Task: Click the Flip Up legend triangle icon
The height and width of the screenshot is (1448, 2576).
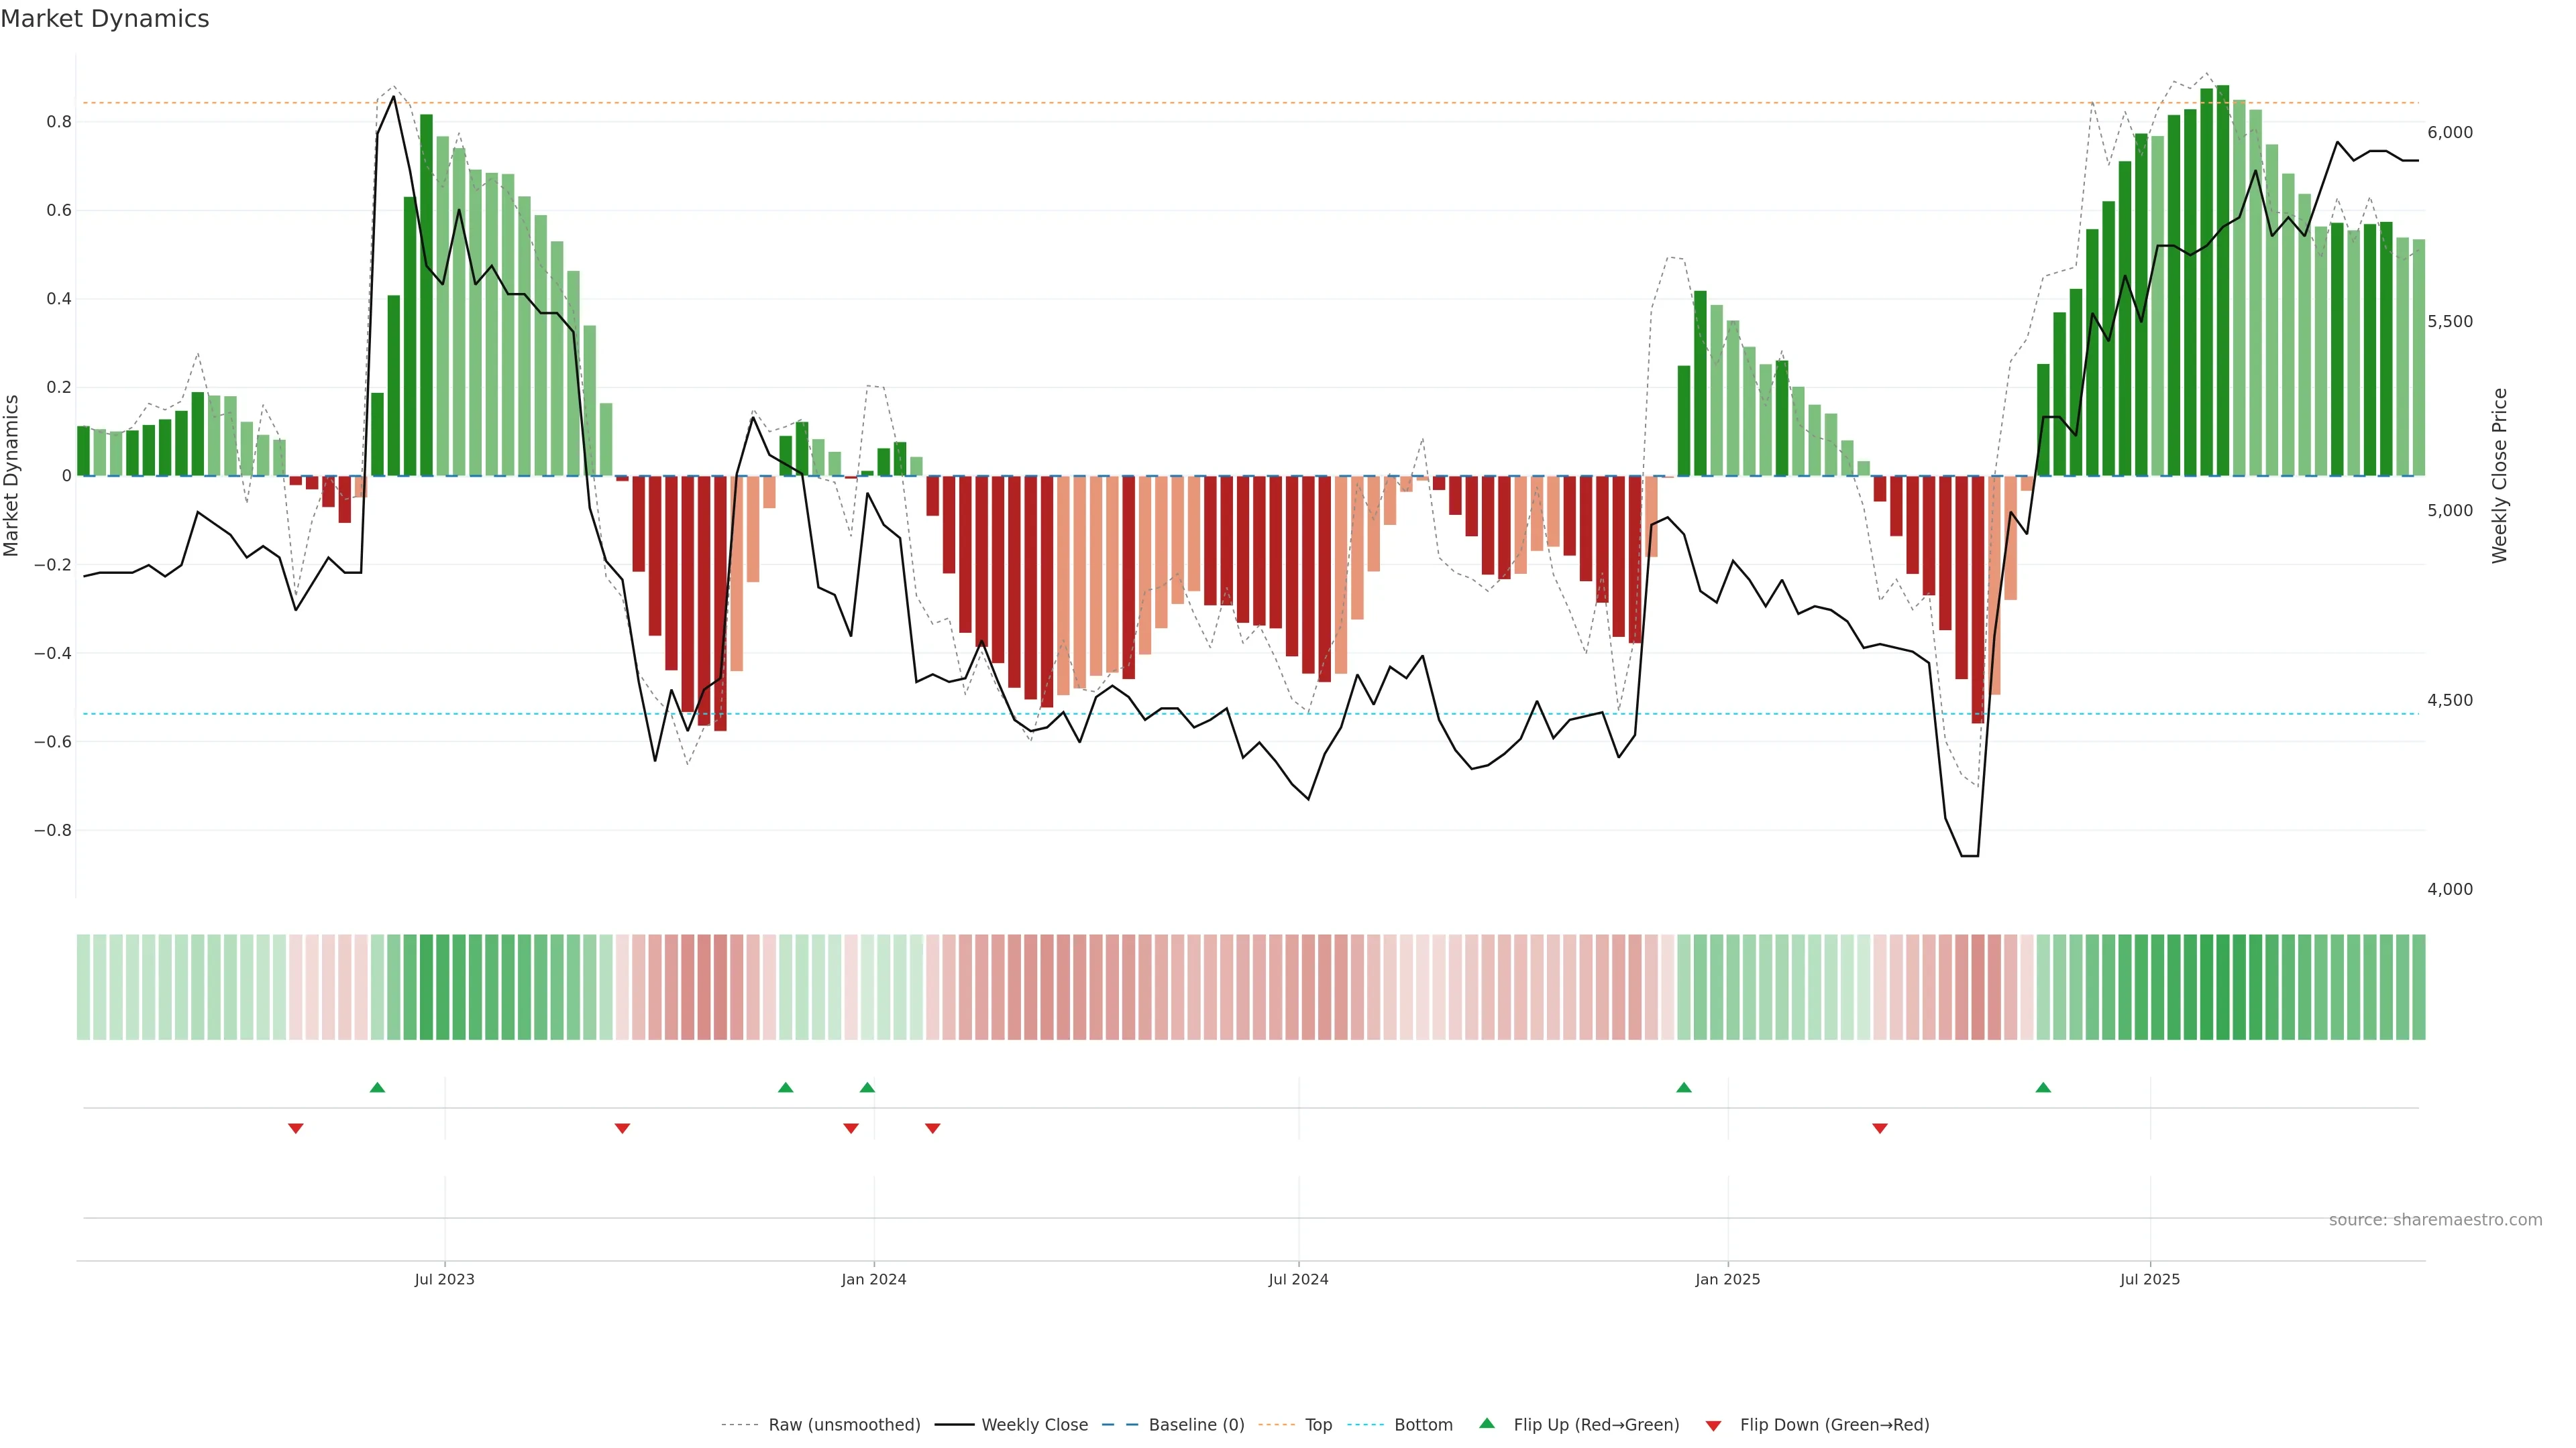Action: [1486, 1423]
